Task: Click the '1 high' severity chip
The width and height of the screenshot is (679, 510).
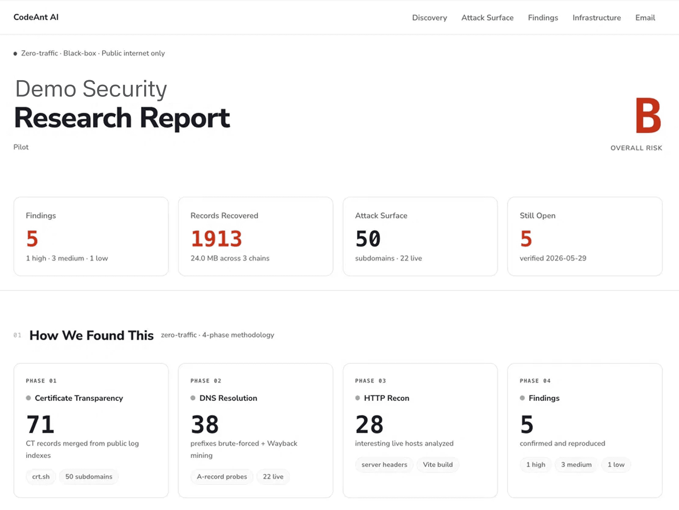Action: click(x=536, y=464)
